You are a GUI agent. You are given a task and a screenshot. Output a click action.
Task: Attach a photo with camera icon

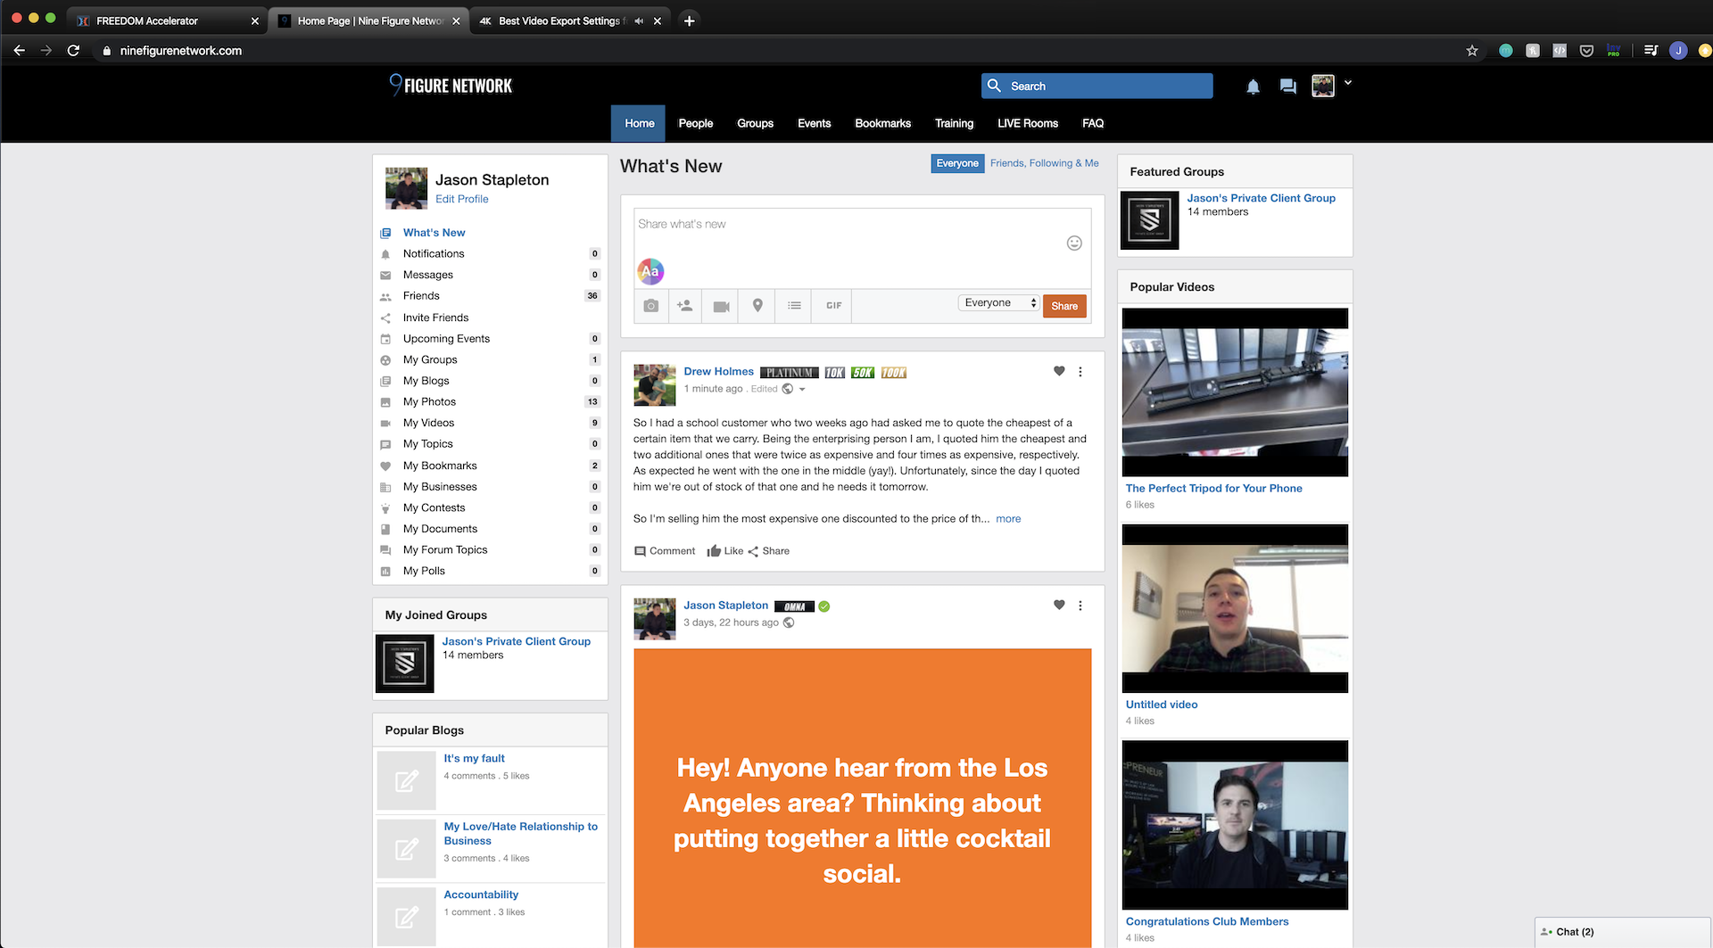651,306
